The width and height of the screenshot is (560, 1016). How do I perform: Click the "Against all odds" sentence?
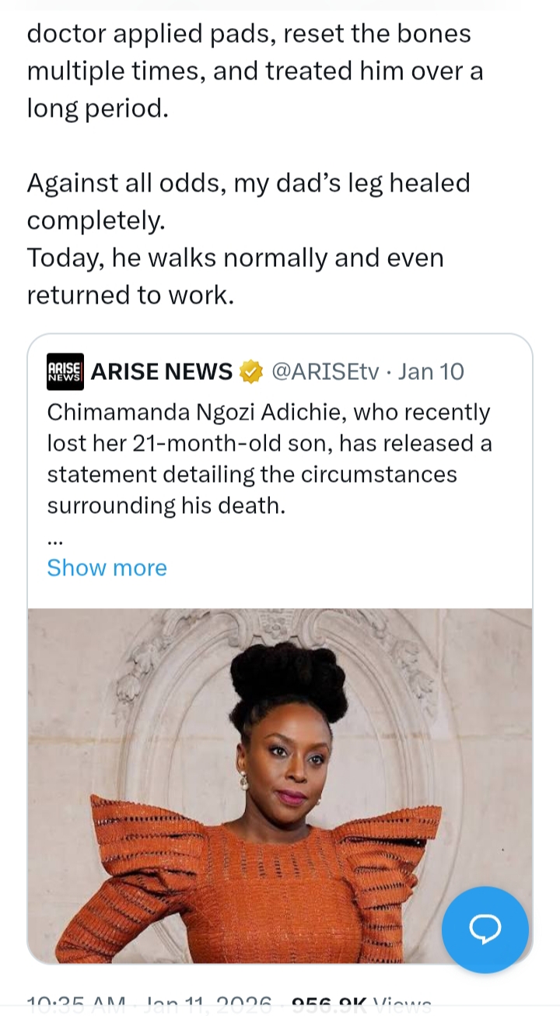248,183
